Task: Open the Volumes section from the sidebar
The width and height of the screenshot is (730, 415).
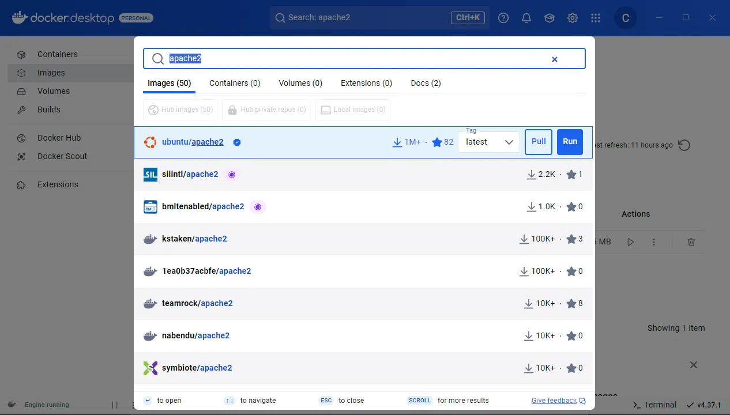Action: click(x=54, y=91)
